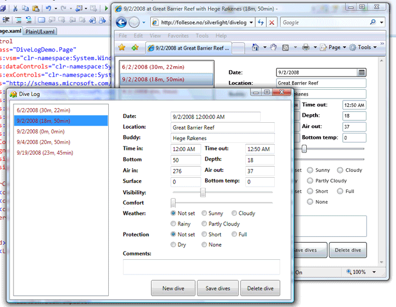Viewport: 396px width, 307px height.
Task: Select Full protection in Dive Log window
Action: [x=234, y=234]
